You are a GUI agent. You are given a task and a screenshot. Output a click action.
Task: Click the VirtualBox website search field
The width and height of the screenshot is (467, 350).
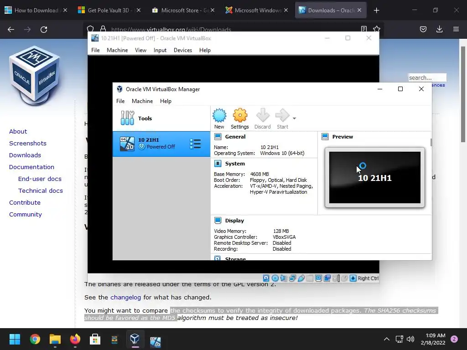pos(427,77)
